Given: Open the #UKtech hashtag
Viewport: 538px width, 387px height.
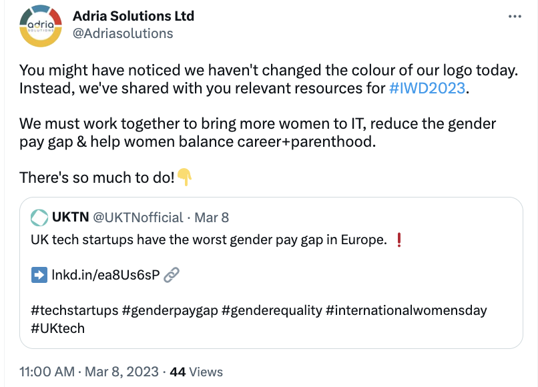Looking at the screenshot, I should [58, 328].
